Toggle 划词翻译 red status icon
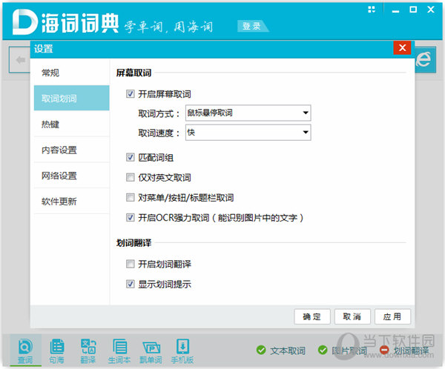This screenshot has height=369, width=445. [384, 350]
